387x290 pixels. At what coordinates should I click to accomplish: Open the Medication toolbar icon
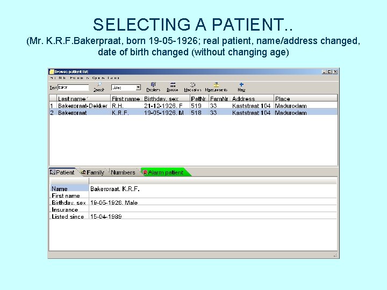[192, 85]
